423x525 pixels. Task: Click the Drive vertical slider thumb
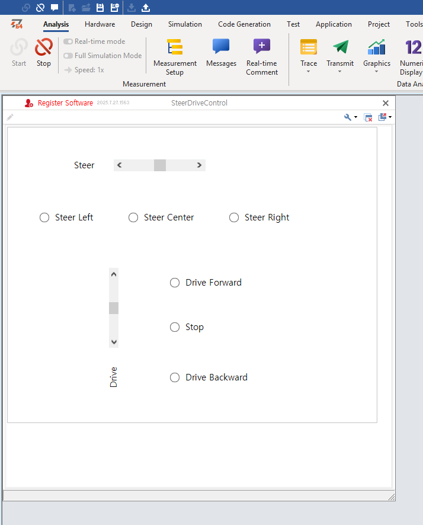pyautogui.click(x=114, y=308)
